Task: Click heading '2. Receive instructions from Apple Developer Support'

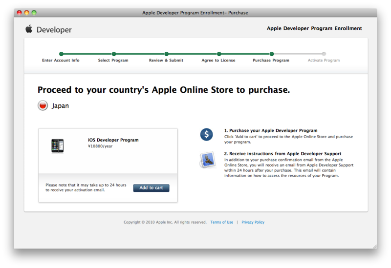Action: [283, 154]
